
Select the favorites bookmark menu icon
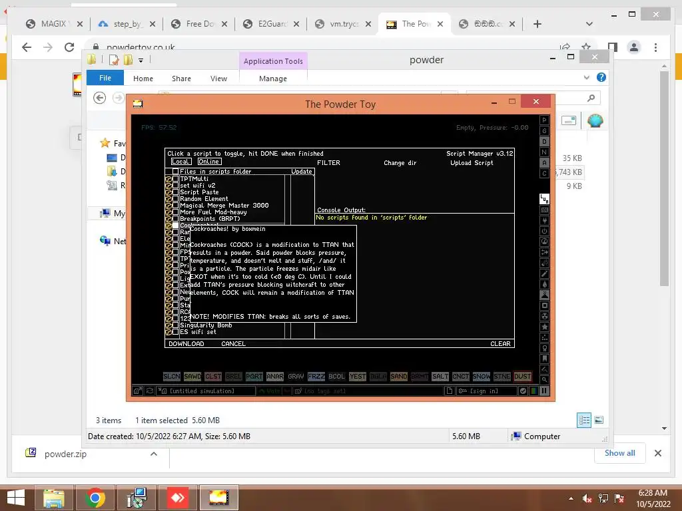(544, 359)
